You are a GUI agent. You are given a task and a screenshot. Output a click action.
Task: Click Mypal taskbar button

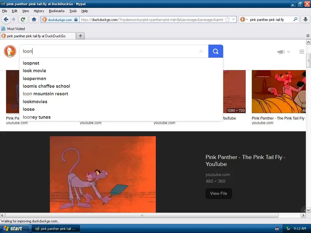pyautogui.click(x=56, y=229)
